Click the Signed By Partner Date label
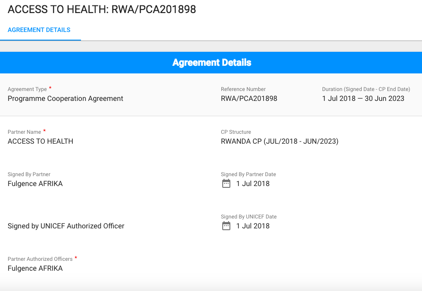Viewport: 422px width, 291px height. pos(248,174)
